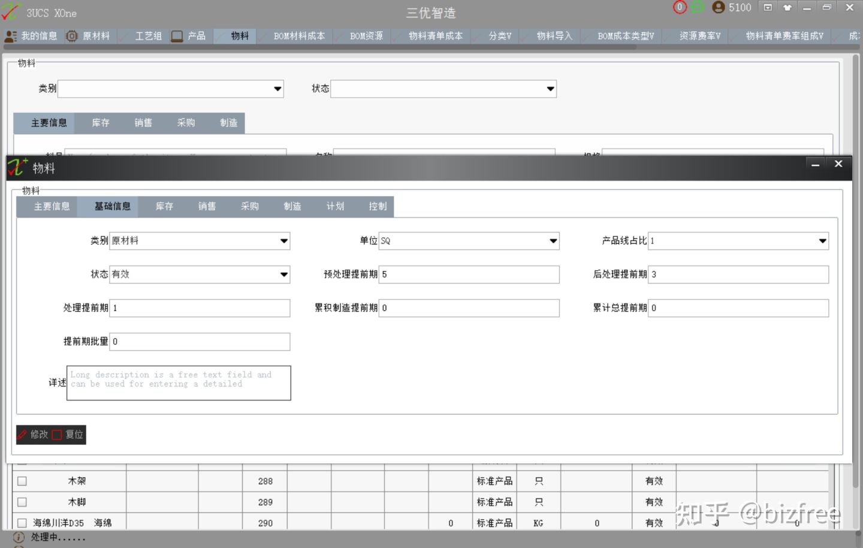This screenshot has height=548, width=863.
Task: Open 我的信息 person icon tab
Action: 10,36
